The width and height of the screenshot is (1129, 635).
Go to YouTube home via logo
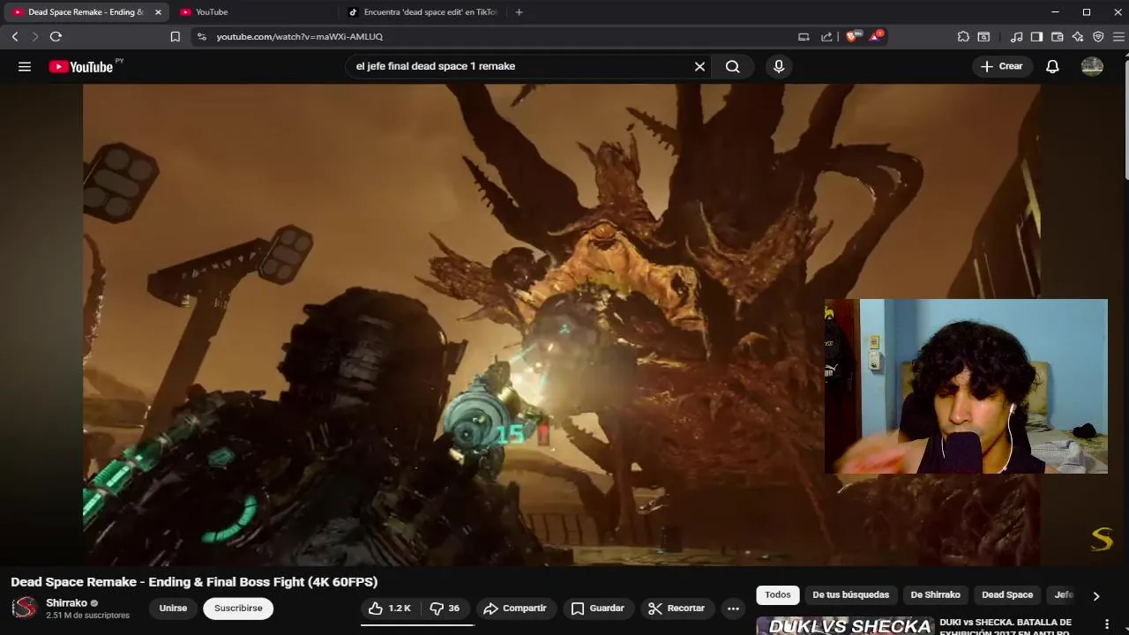[x=81, y=67]
